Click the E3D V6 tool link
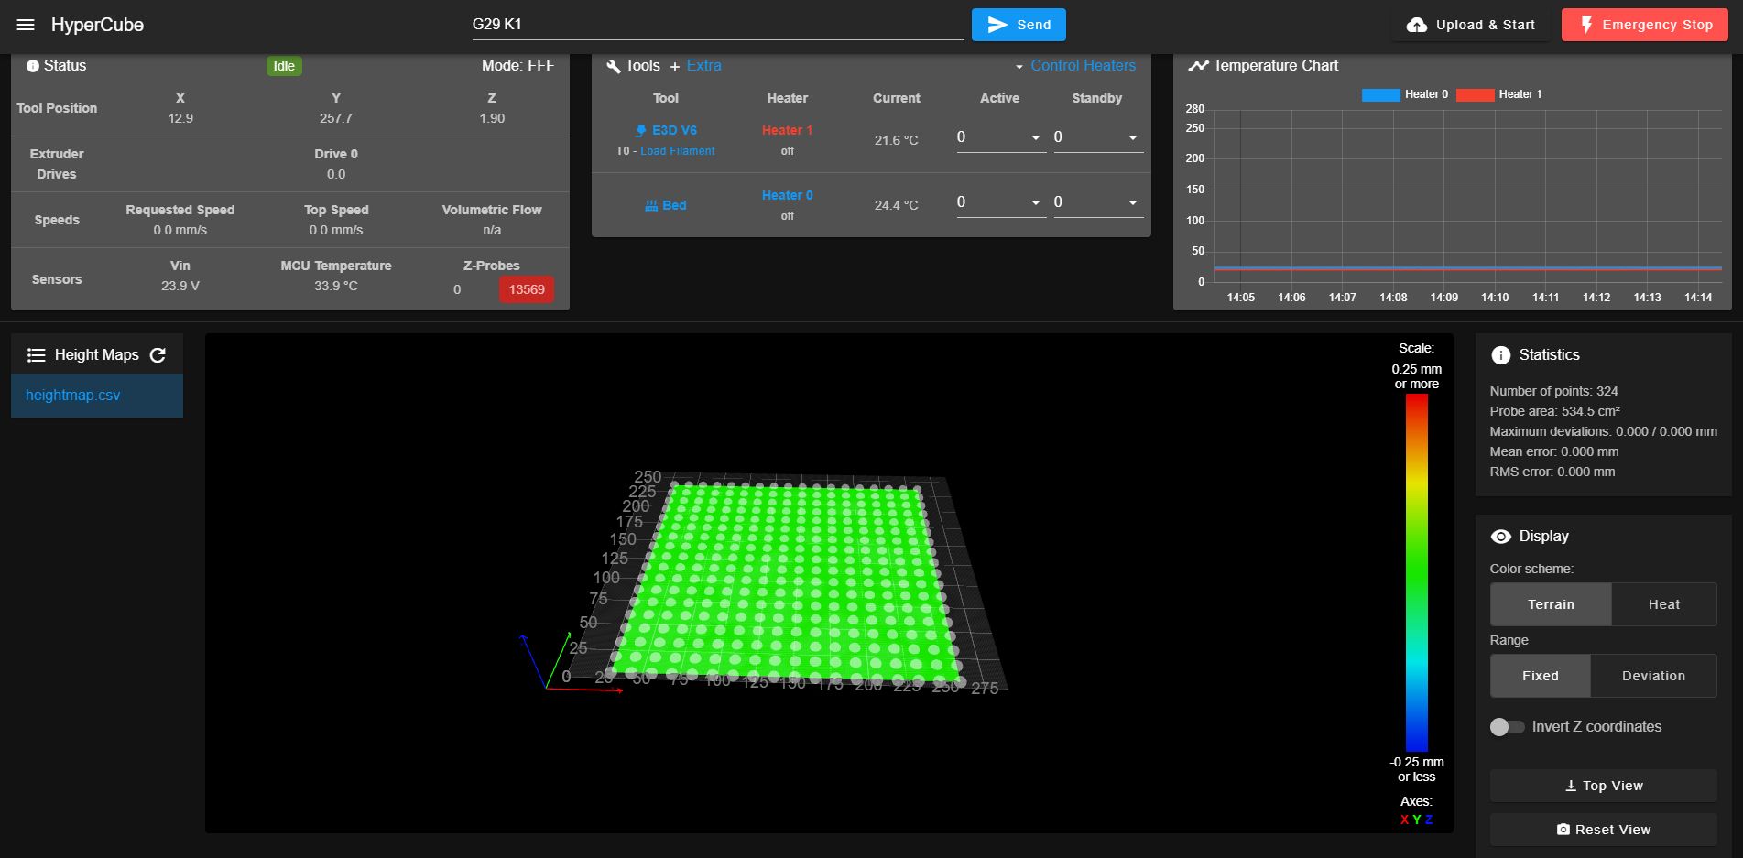The height and width of the screenshot is (858, 1743). point(674,131)
